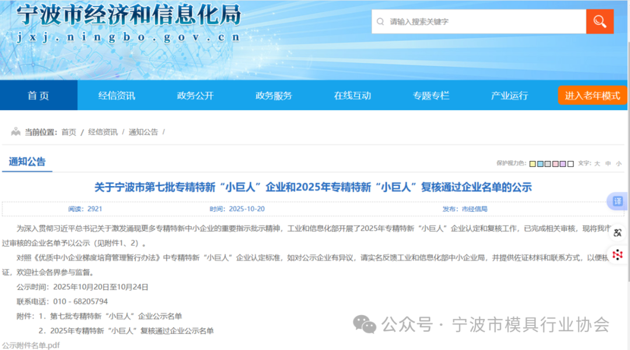Screen dimensions: 630x350
Task: Click the blue 译 translate floating icon
Action: tap(617, 201)
